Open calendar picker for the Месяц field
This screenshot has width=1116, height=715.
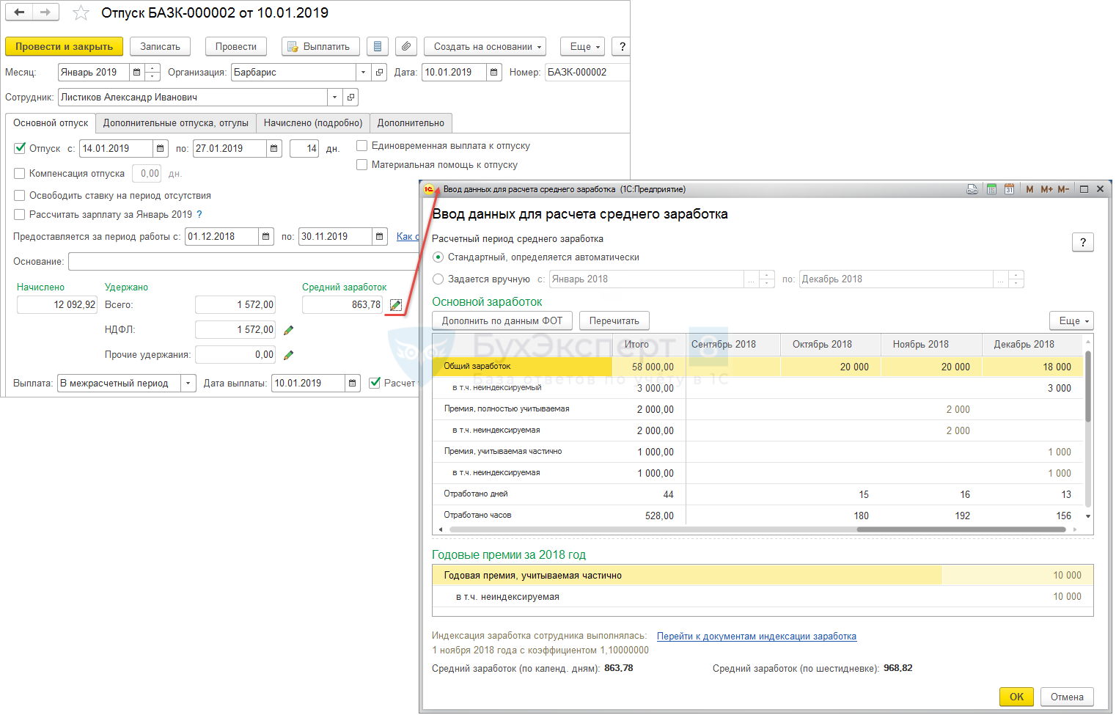(x=136, y=72)
